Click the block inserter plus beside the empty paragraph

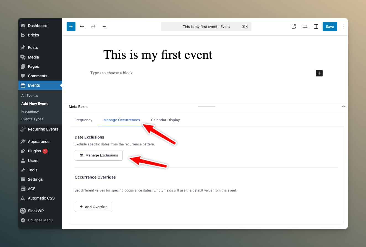[319, 73]
